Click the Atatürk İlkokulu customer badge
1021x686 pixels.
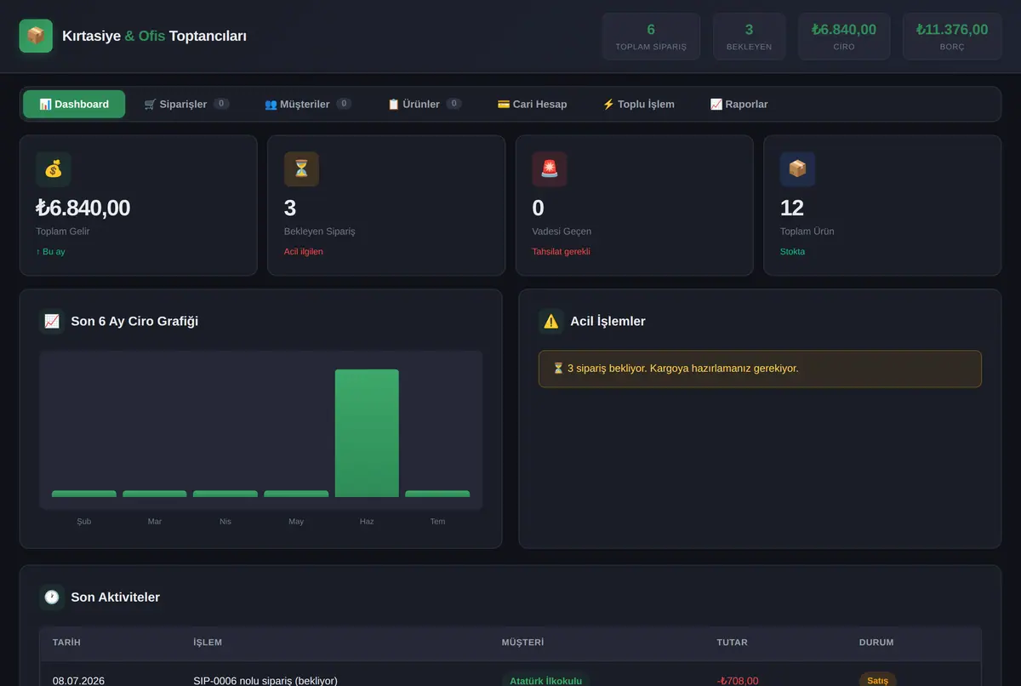pyautogui.click(x=545, y=680)
